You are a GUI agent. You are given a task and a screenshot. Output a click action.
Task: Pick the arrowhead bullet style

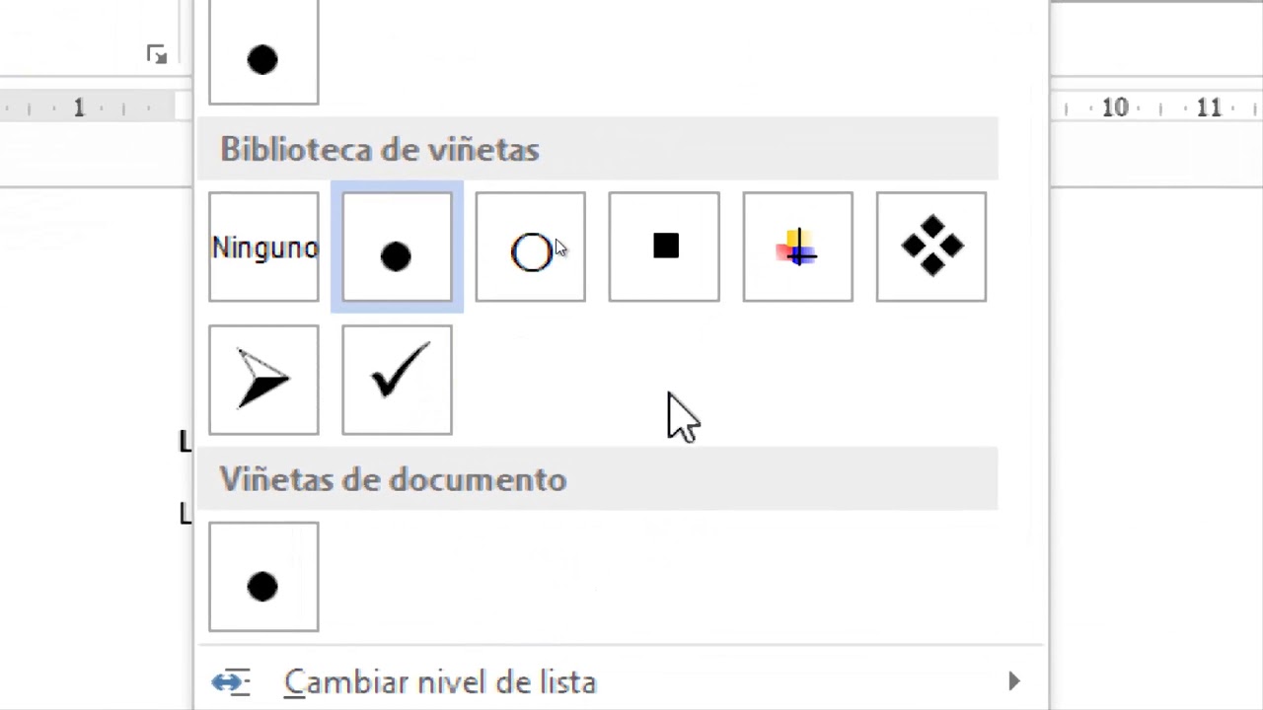click(263, 380)
